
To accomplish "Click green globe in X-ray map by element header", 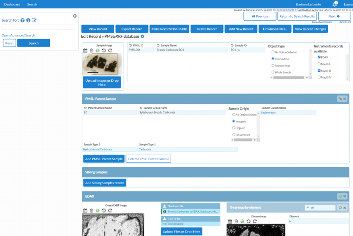I will click(340, 208).
